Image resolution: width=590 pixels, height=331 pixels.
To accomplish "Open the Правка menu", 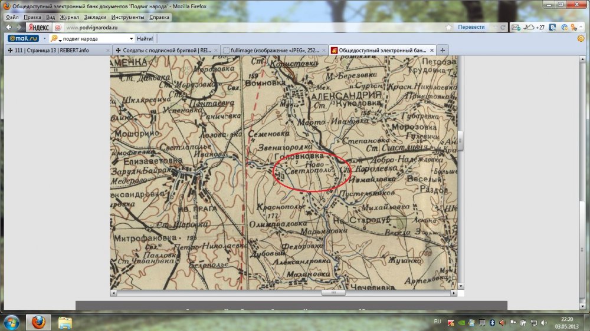I will point(32,17).
